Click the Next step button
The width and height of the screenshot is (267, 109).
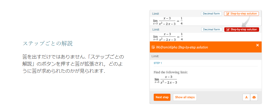pos(162,97)
